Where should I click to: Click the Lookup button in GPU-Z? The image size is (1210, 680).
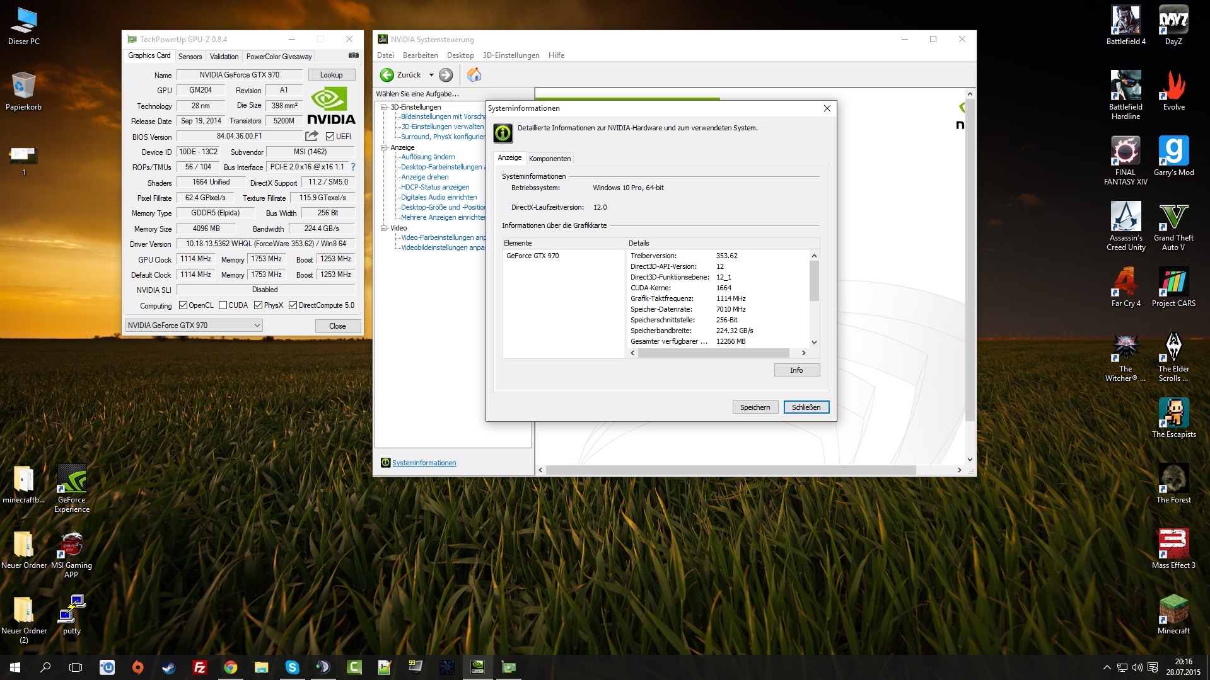tap(332, 75)
